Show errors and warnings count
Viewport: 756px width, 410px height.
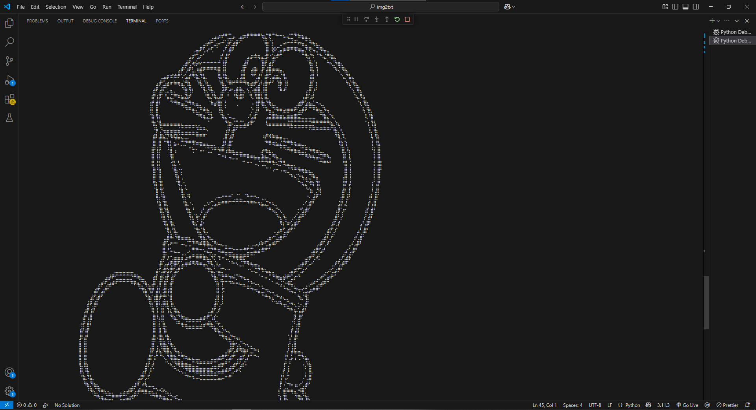27,405
